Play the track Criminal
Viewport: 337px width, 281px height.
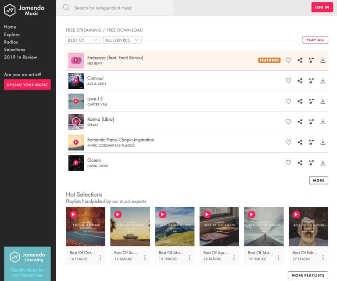click(x=76, y=81)
